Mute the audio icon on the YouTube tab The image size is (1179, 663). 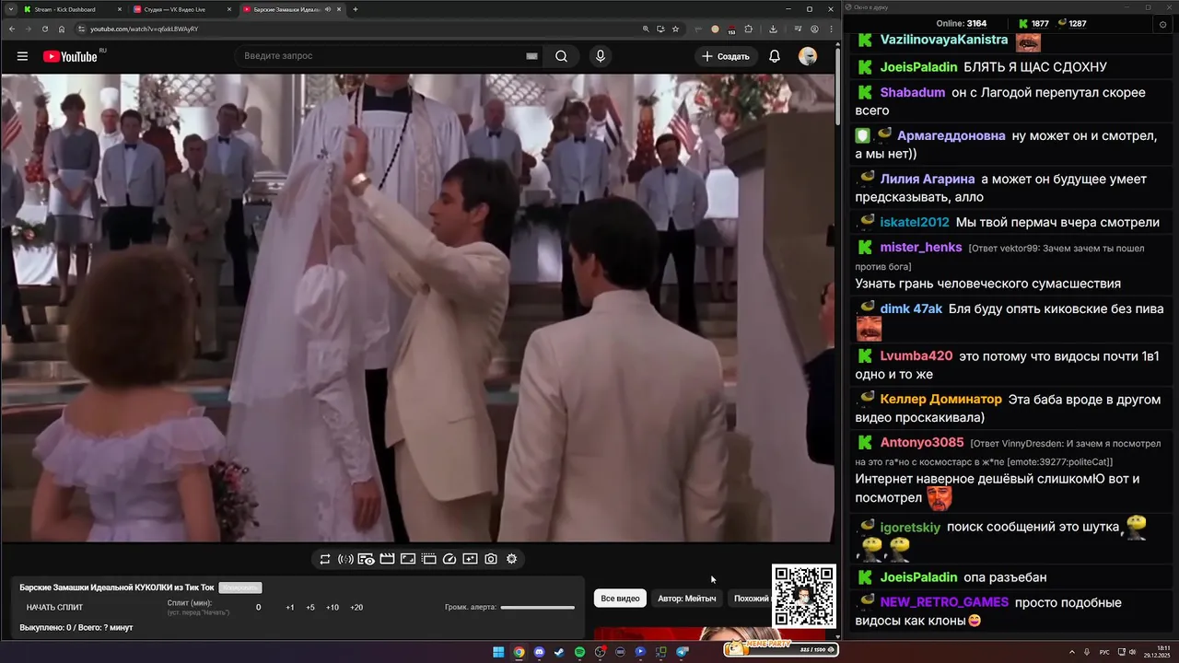pos(328,9)
